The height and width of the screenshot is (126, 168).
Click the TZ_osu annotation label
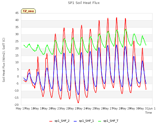click(28, 11)
